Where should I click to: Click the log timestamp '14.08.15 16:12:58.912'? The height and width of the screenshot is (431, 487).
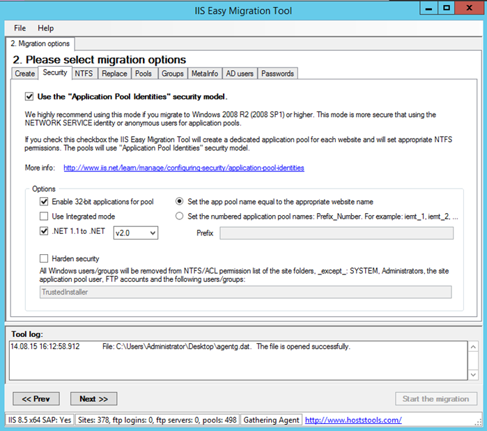pyautogui.click(x=45, y=347)
